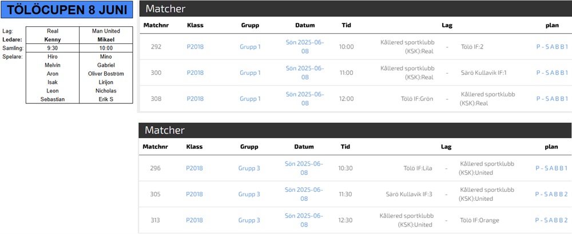572x234 pixels.
Task: Open the P2018 link for match 292
Action: (195, 47)
